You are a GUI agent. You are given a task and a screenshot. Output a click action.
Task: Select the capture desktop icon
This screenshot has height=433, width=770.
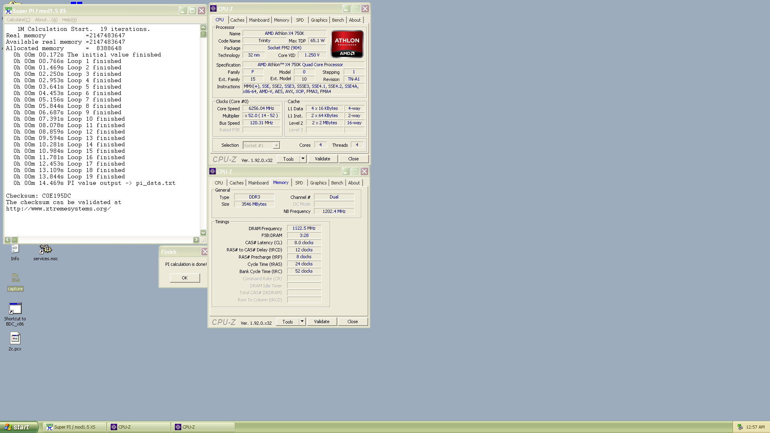15,282
